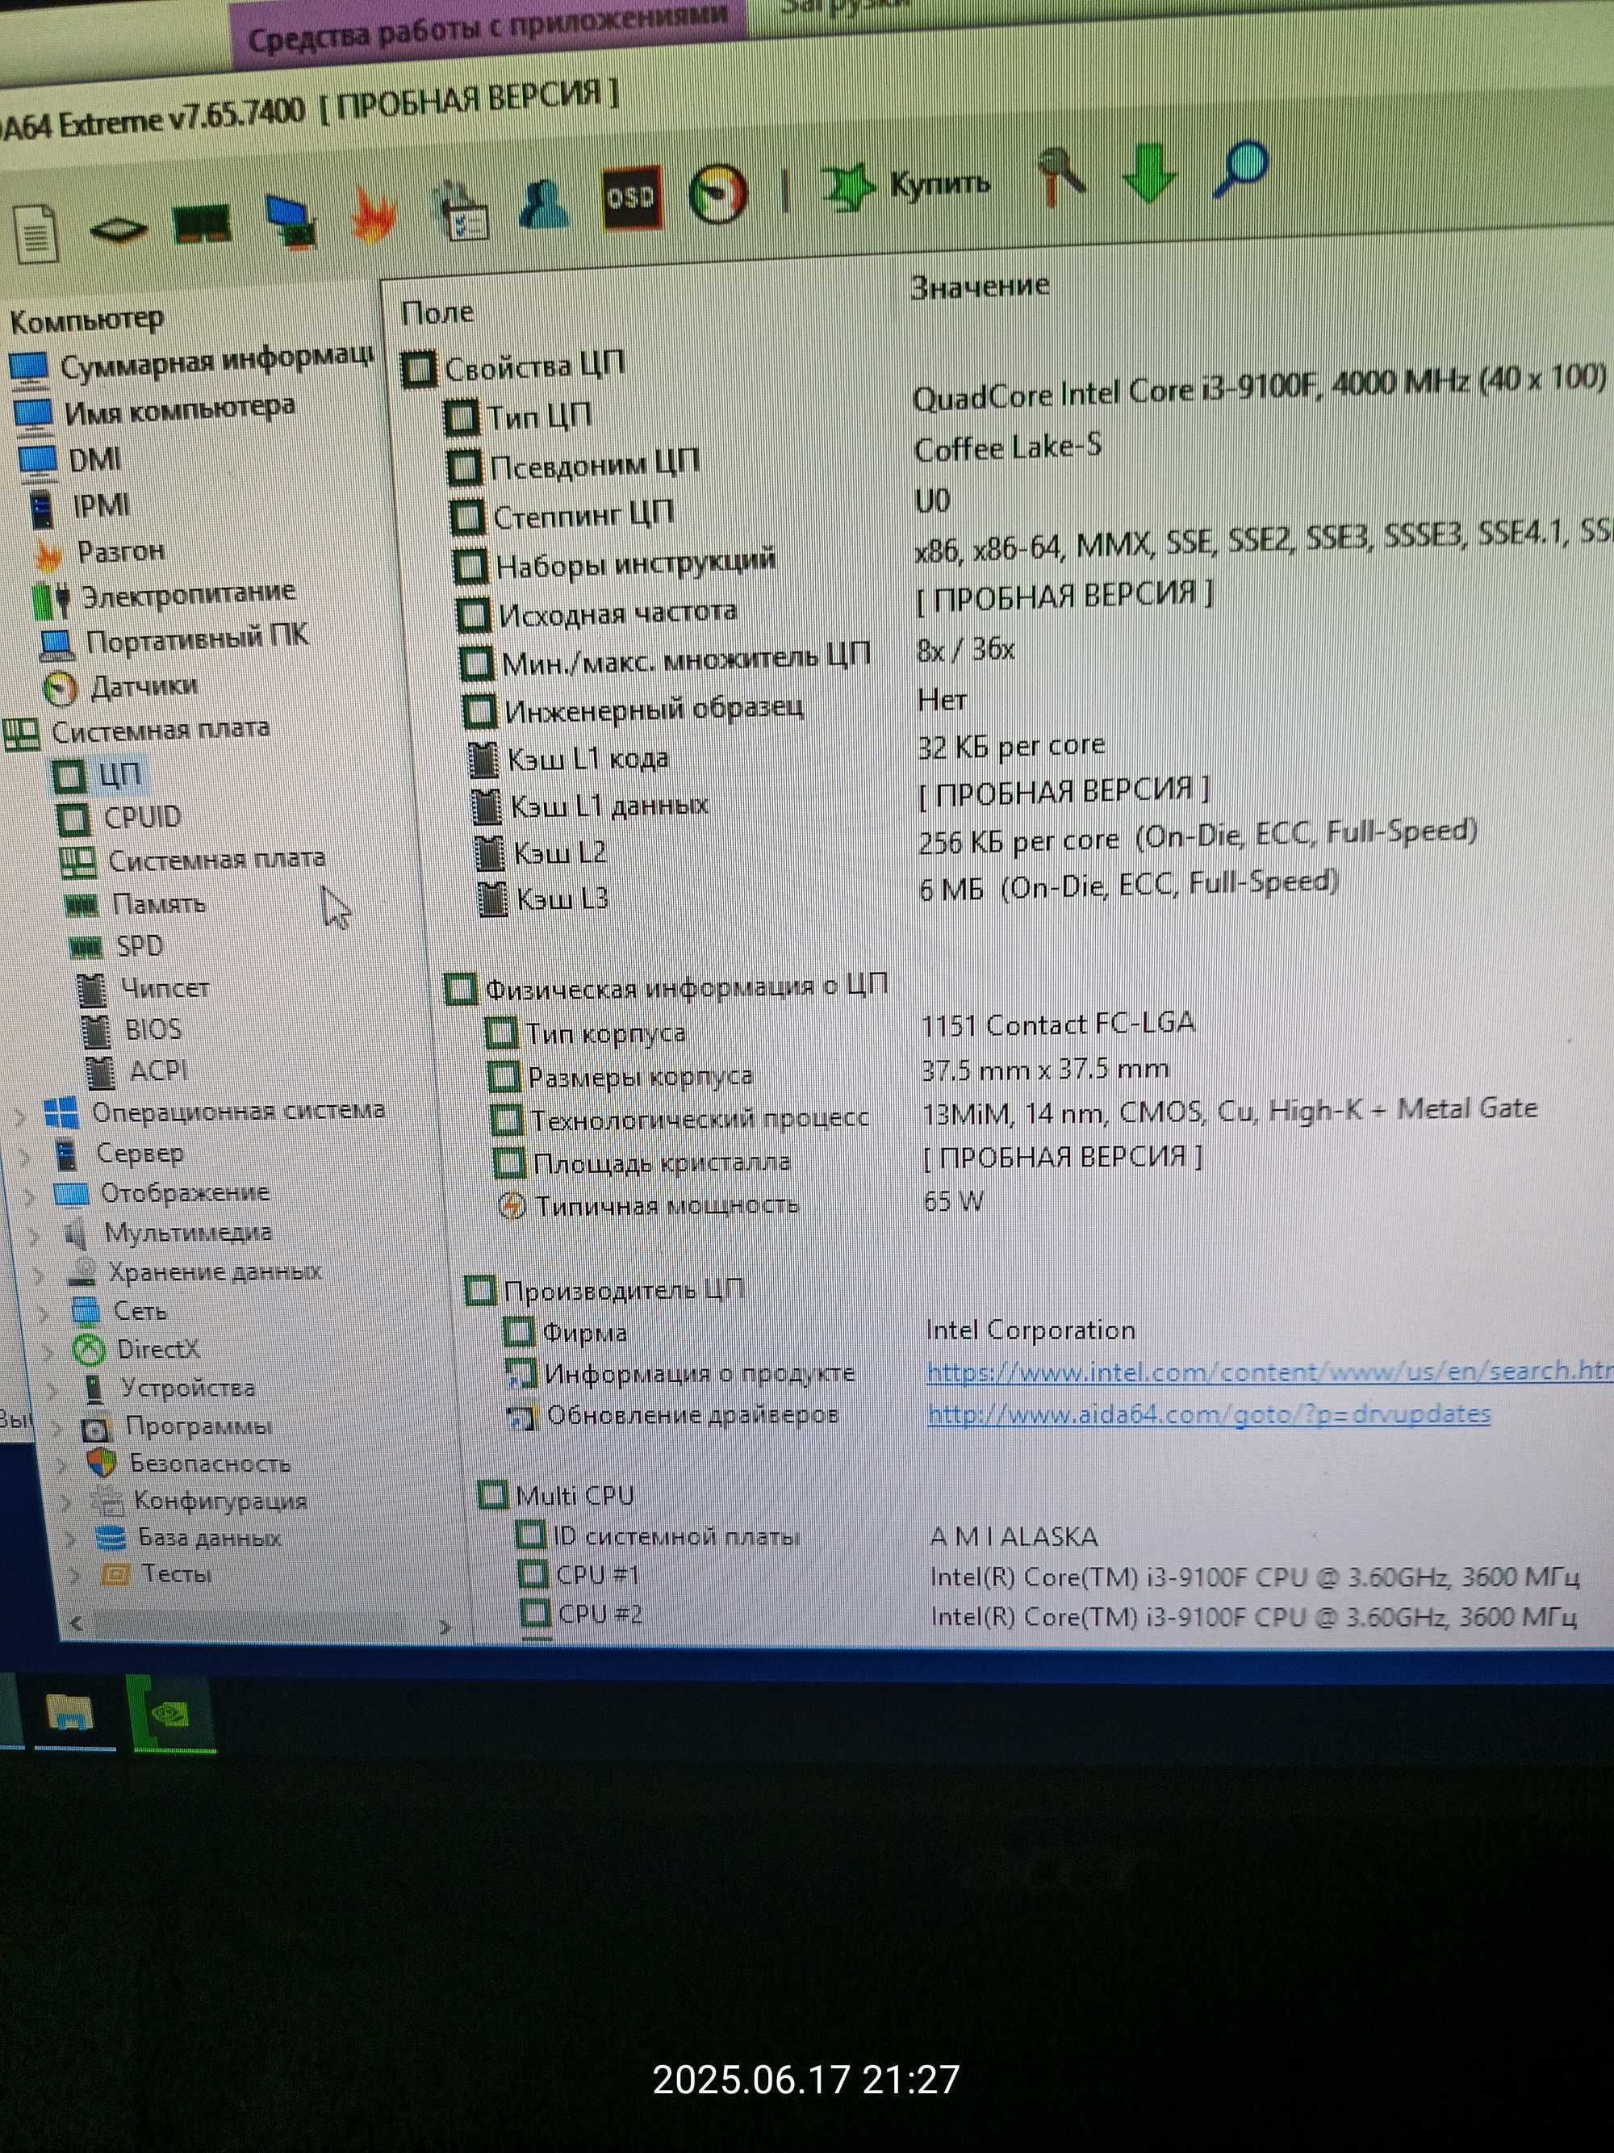
Task: Open Тесты tree item
Action: click(156, 1574)
